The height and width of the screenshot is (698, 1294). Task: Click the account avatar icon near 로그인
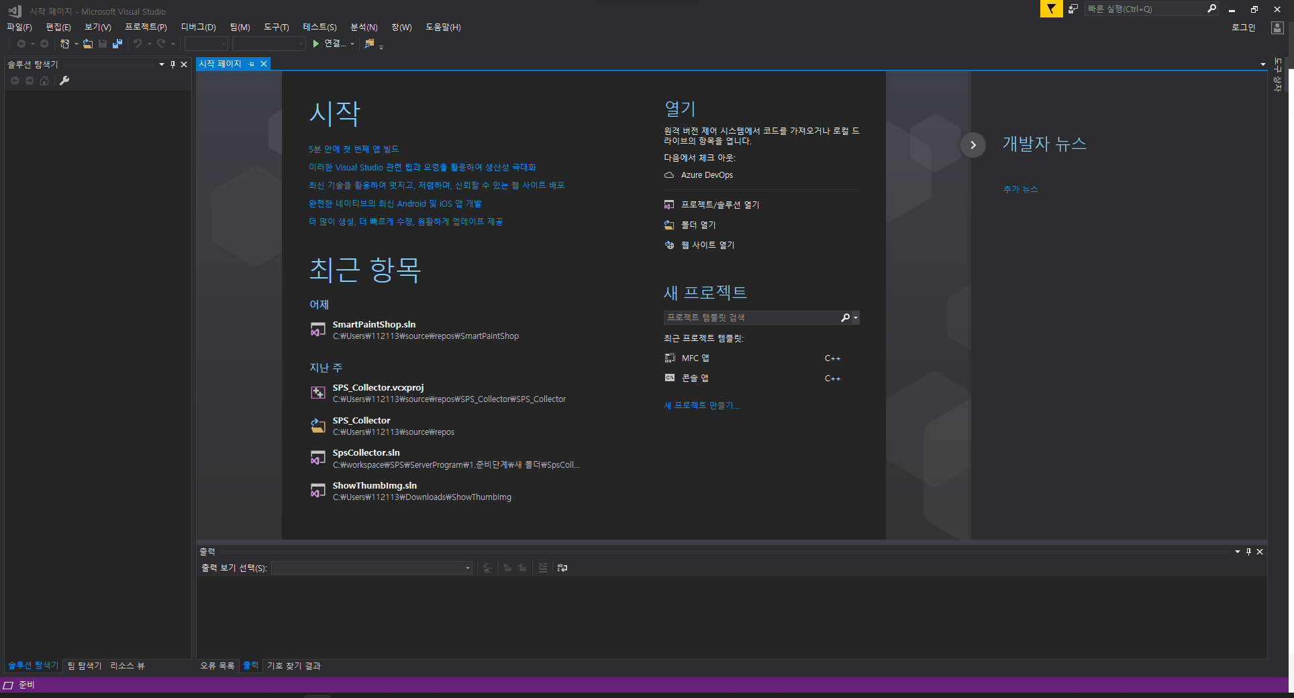tap(1277, 28)
